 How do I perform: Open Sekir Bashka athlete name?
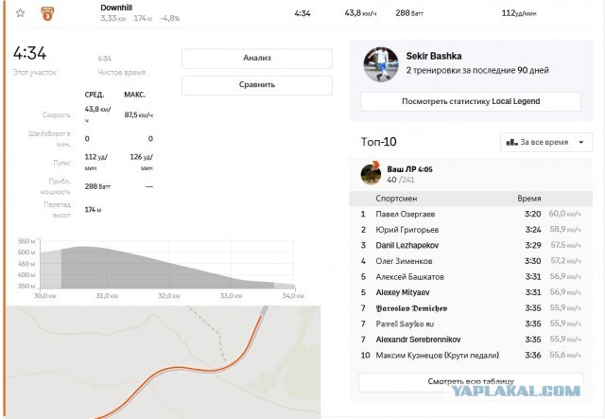434,56
